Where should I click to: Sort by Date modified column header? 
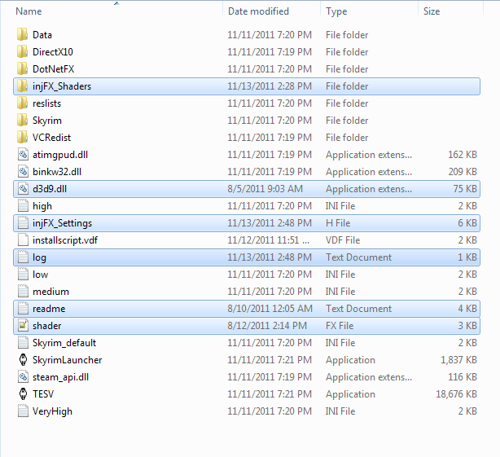(x=258, y=11)
